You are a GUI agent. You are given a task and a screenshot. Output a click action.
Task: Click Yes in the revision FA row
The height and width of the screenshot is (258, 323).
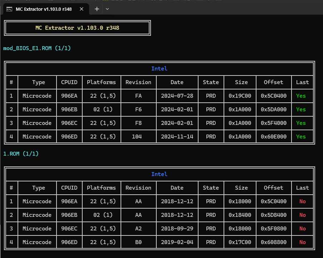point(301,96)
